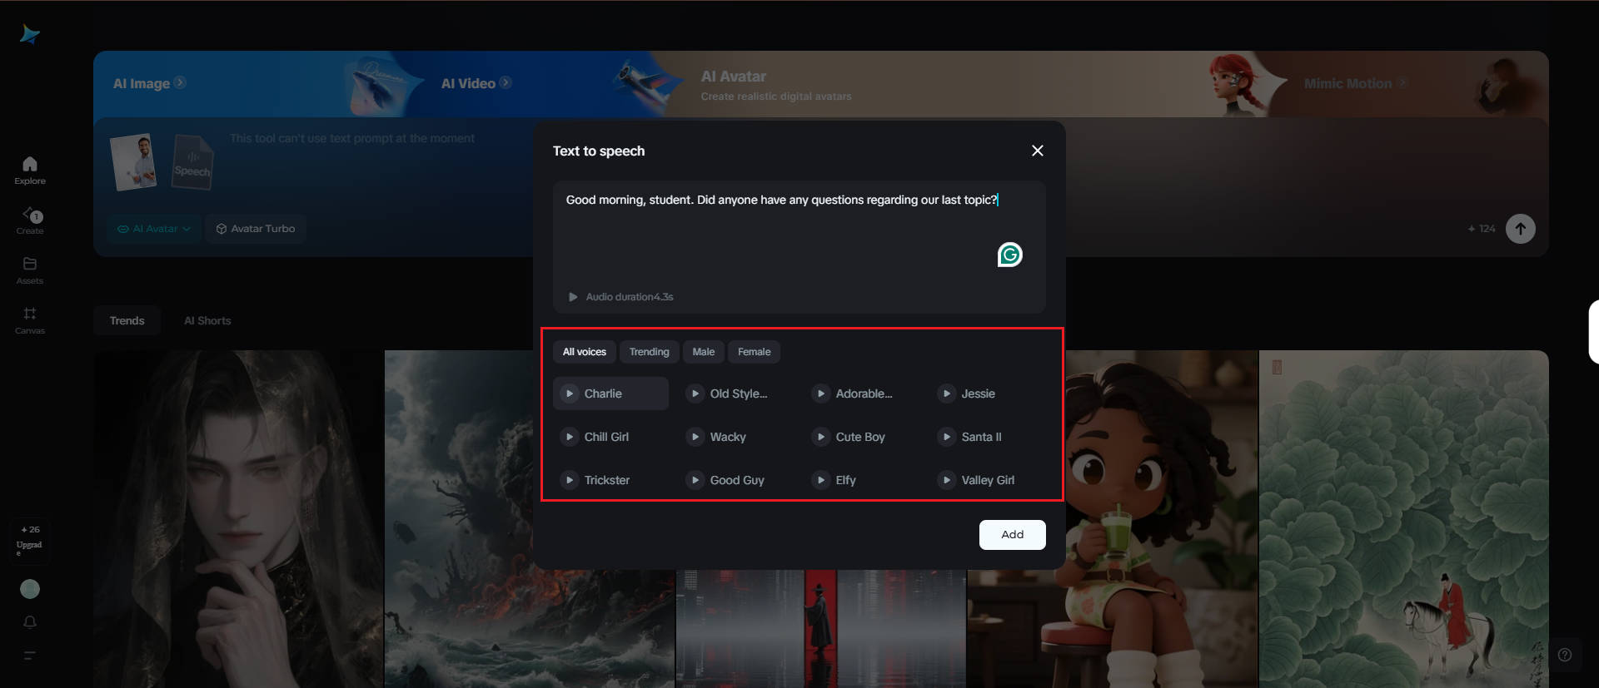Open the user profile avatar
Viewport: 1599px width, 688px height.
[x=30, y=589]
